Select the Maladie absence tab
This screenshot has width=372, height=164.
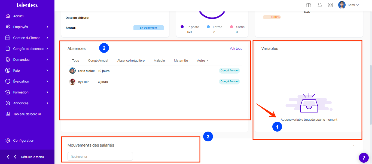click(x=159, y=60)
